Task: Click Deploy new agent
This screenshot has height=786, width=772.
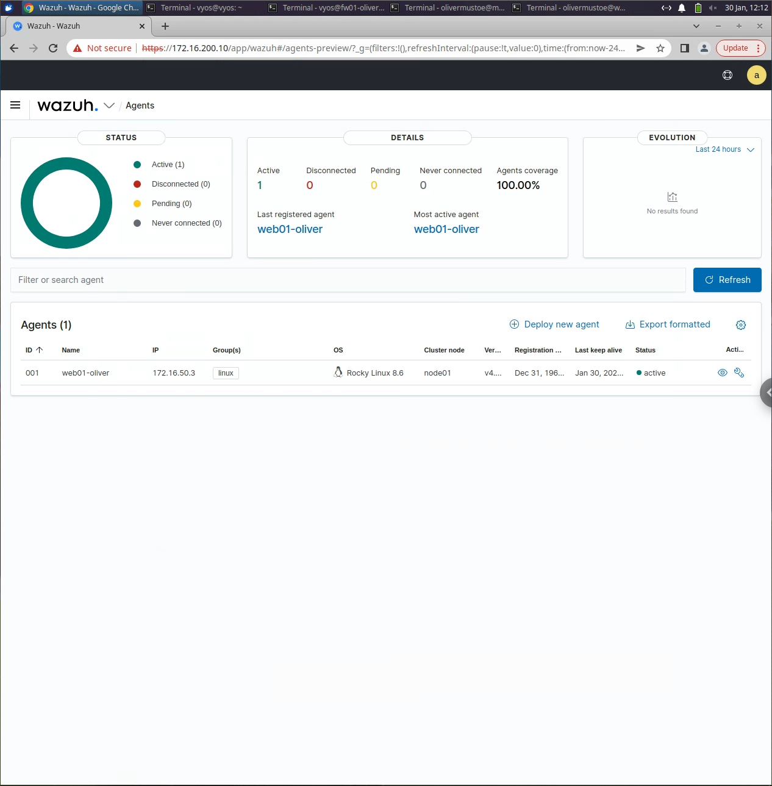Action: pyautogui.click(x=554, y=324)
